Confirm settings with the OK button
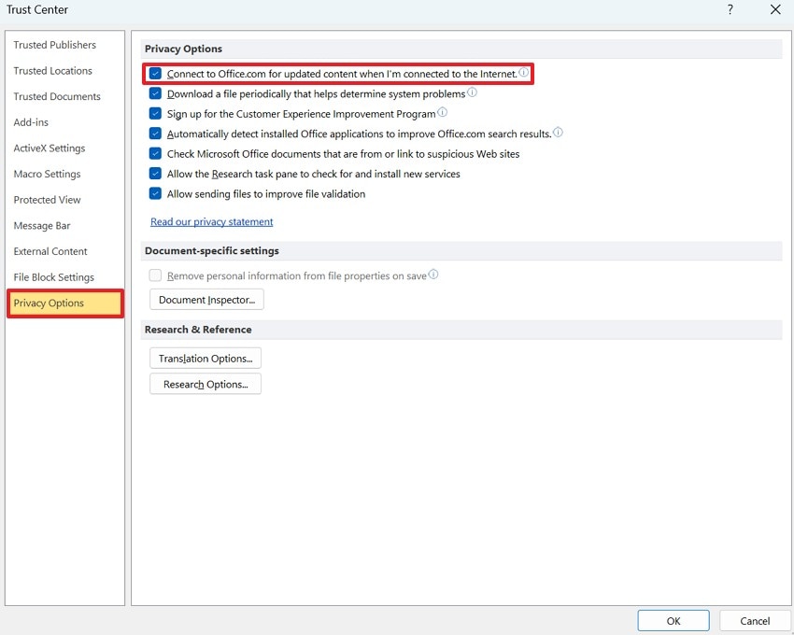Screen dimensions: 794x635 click(x=673, y=620)
